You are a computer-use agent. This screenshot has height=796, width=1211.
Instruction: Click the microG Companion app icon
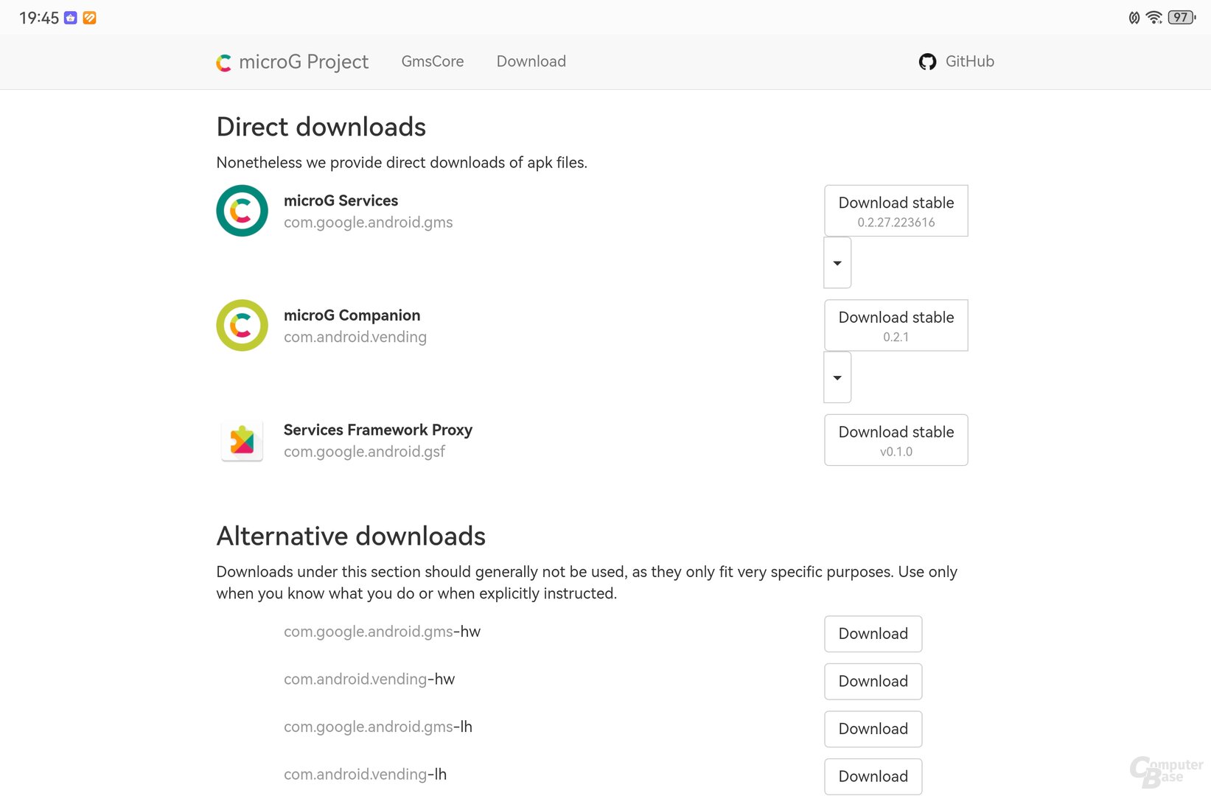(x=242, y=325)
